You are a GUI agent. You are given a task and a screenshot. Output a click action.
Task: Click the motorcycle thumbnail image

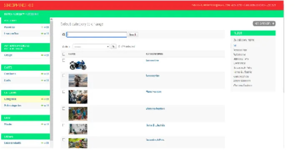click(x=78, y=65)
